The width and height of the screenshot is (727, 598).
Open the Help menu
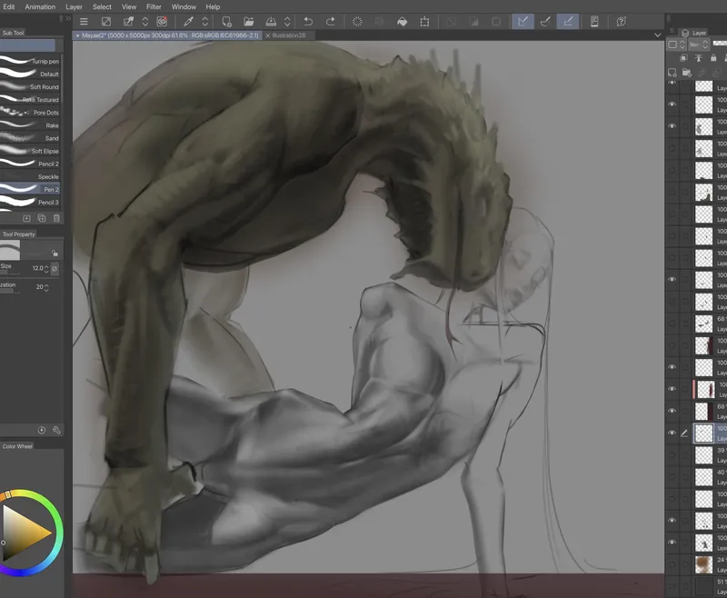pyautogui.click(x=213, y=7)
